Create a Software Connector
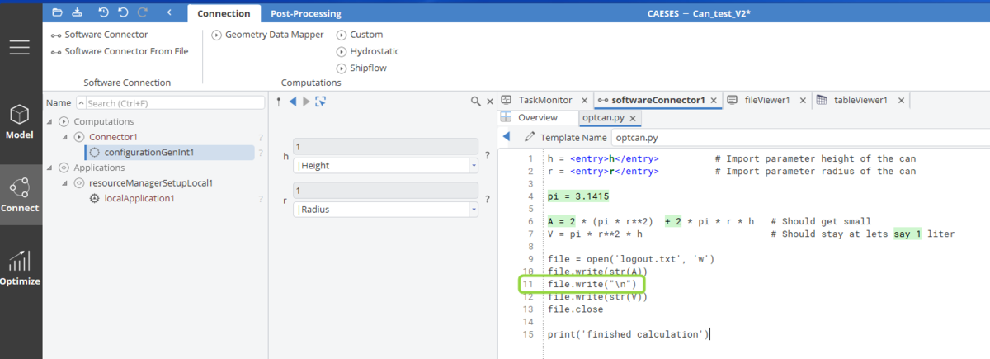This screenshot has width=990, height=359. click(99, 35)
